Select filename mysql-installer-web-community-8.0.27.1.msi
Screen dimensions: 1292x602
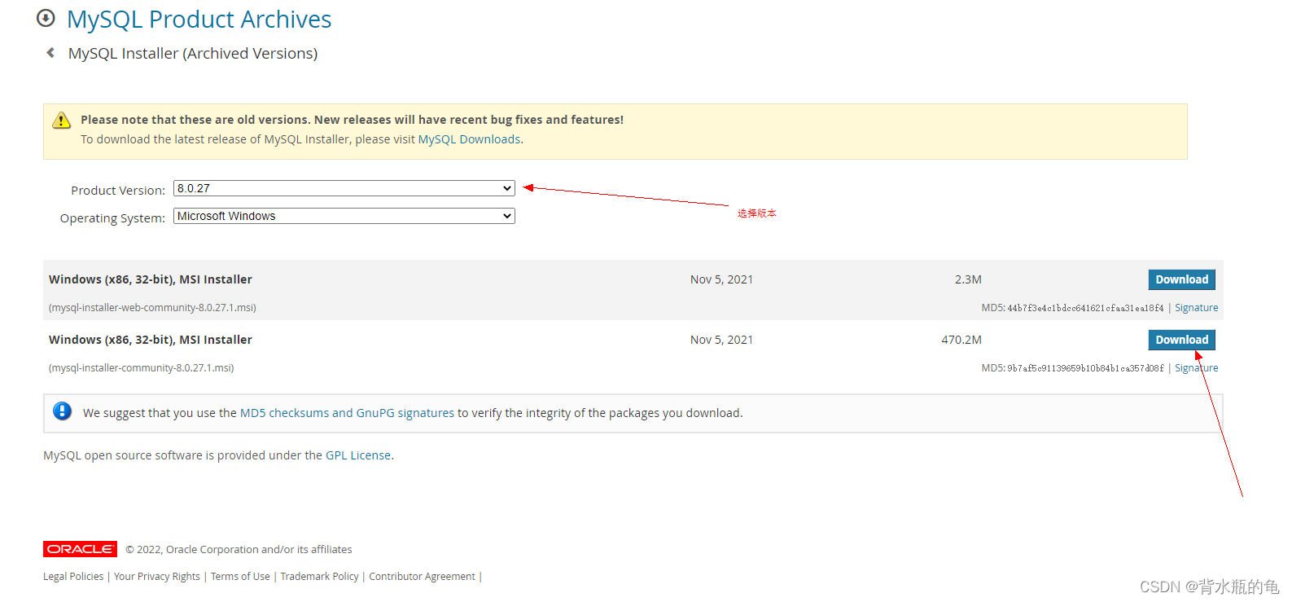point(152,308)
